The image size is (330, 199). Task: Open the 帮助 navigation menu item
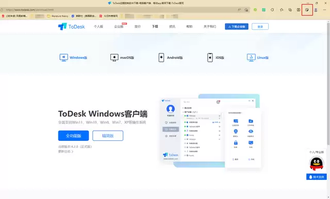[189, 26]
